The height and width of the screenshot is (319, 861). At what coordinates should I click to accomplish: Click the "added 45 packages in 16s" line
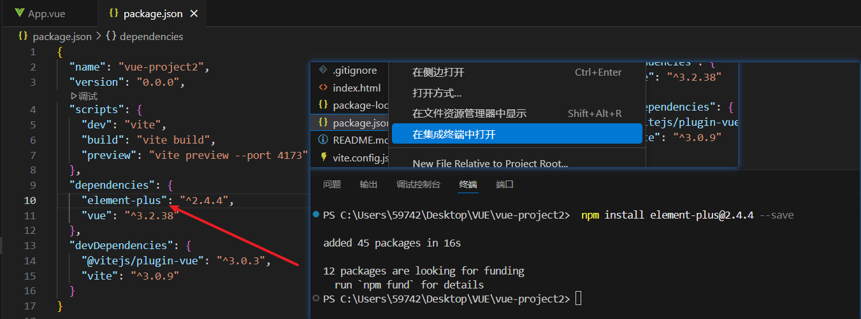(392, 243)
